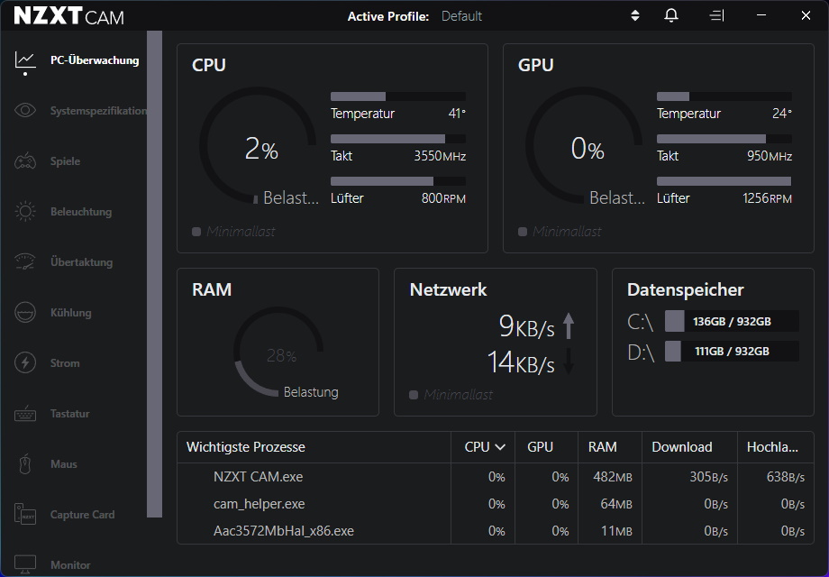This screenshot has width=829, height=577.
Task: Select the cam_helper.exe process row
Action: 496,503
